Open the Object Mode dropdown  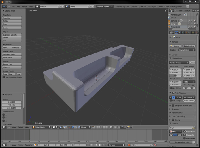pos(41,127)
